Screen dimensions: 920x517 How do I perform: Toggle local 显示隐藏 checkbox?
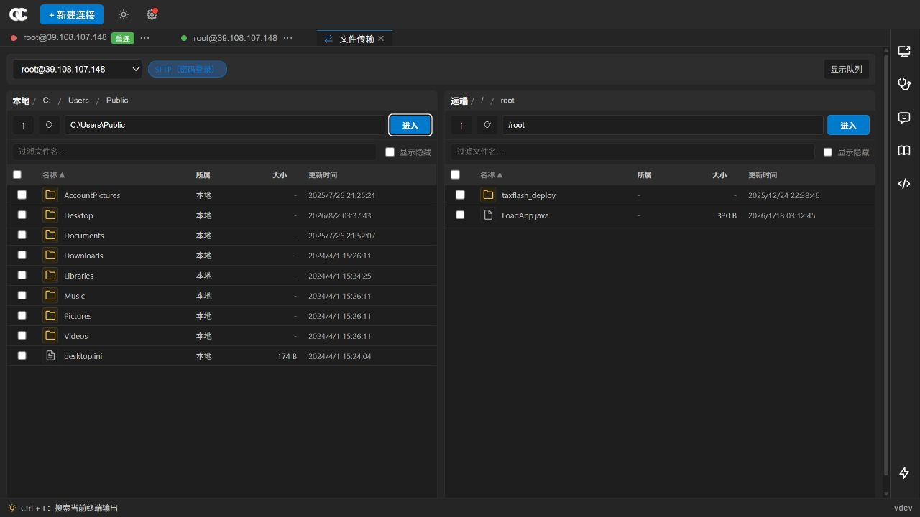point(390,152)
